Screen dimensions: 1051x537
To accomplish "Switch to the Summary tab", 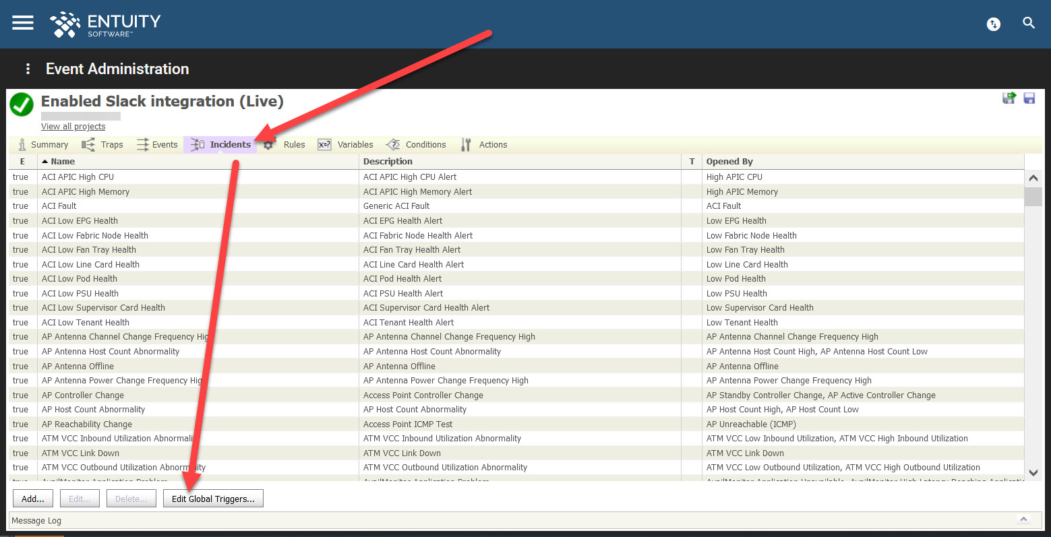I will pos(43,145).
